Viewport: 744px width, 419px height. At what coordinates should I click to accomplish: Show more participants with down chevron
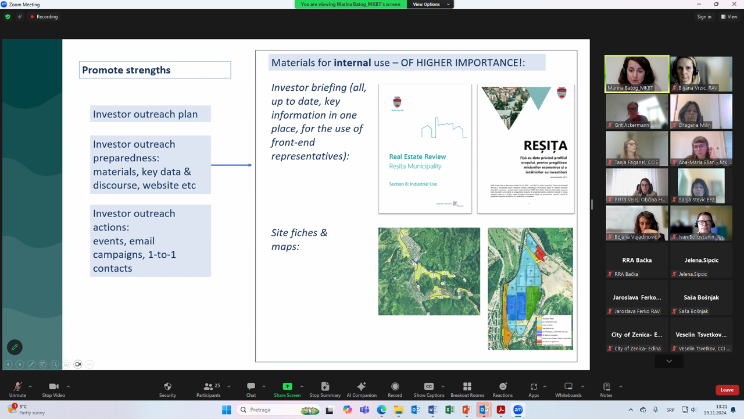(669, 361)
